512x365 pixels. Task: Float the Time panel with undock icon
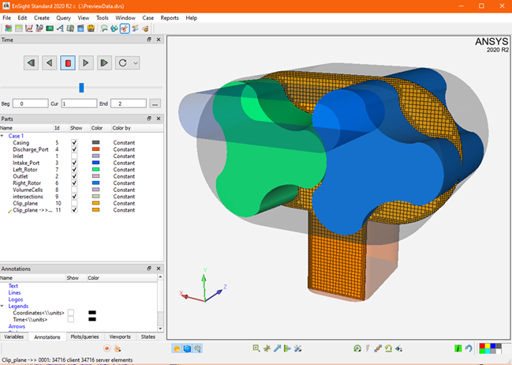click(149, 40)
